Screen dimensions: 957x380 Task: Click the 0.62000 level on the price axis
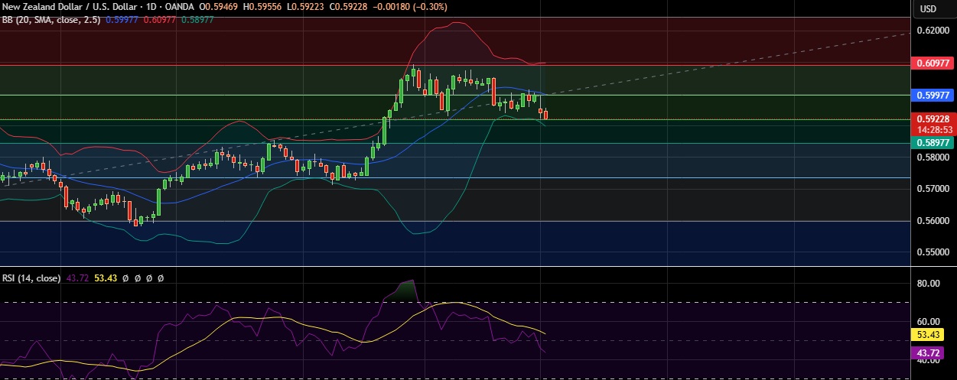(933, 31)
